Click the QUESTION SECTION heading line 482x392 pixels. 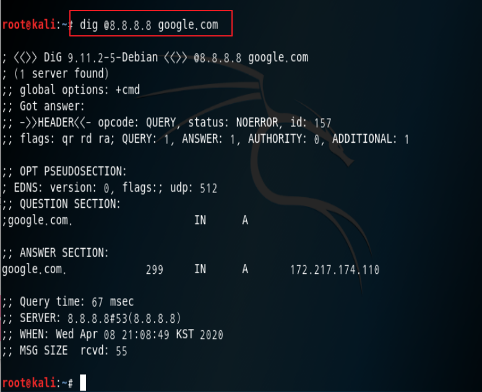pyautogui.click(x=61, y=204)
